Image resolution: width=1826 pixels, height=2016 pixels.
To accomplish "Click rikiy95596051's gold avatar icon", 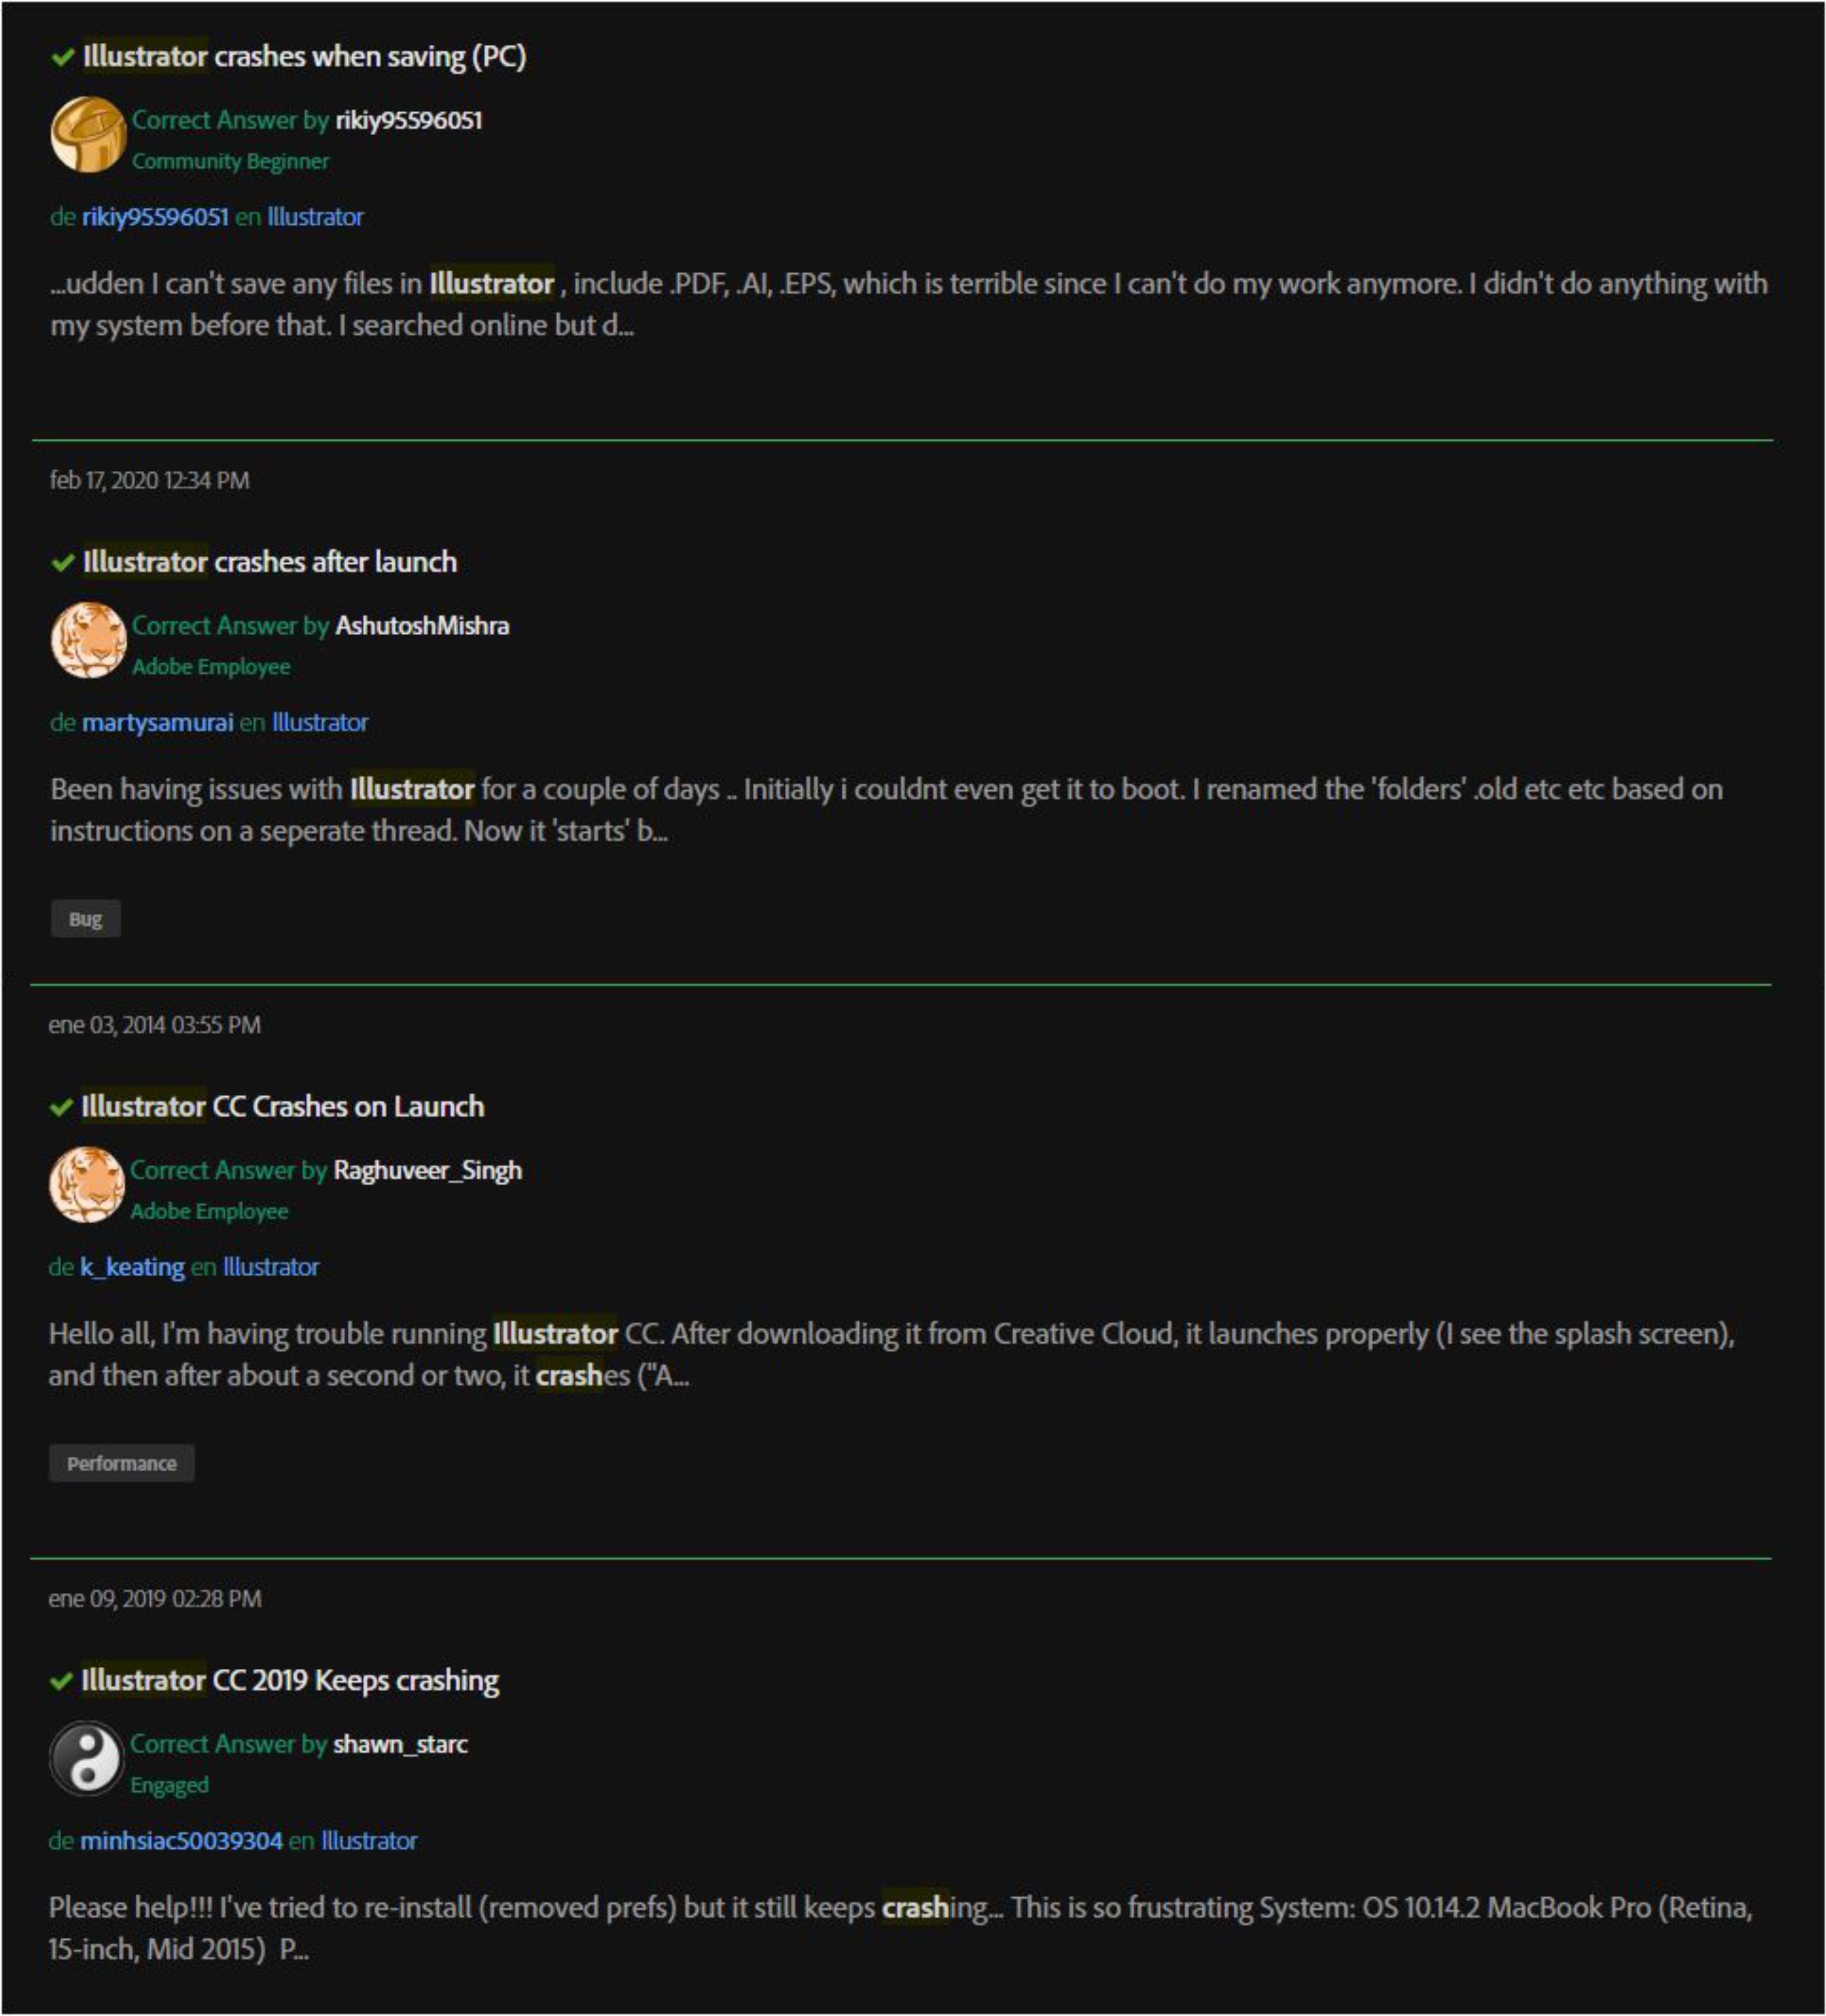I will click(x=88, y=134).
